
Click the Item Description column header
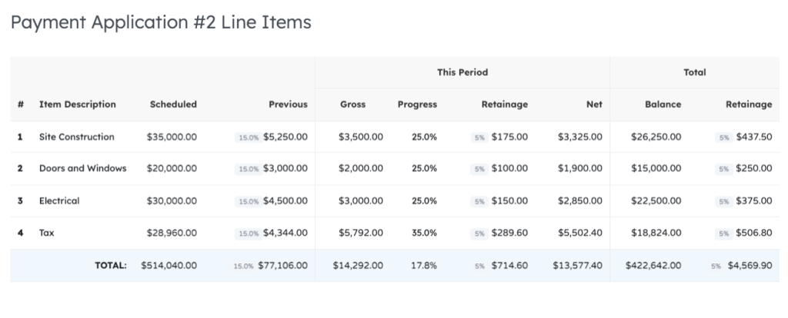(78, 104)
